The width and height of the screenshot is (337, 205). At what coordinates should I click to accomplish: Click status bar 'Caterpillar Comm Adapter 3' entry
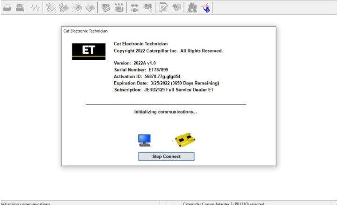[x=223, y=204]
